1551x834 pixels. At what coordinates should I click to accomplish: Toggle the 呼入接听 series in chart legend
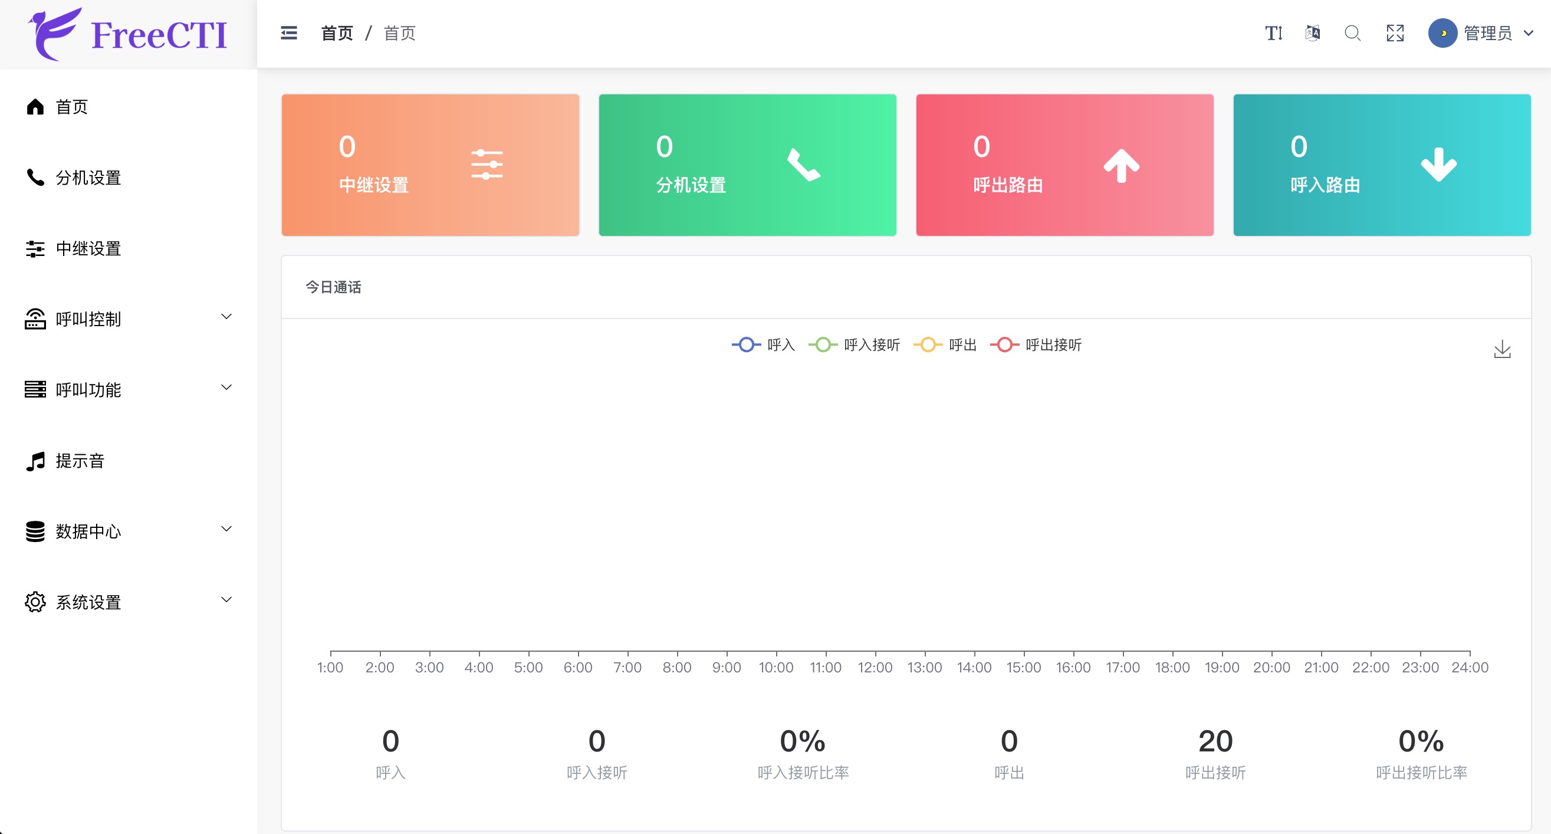click(855, 344)
